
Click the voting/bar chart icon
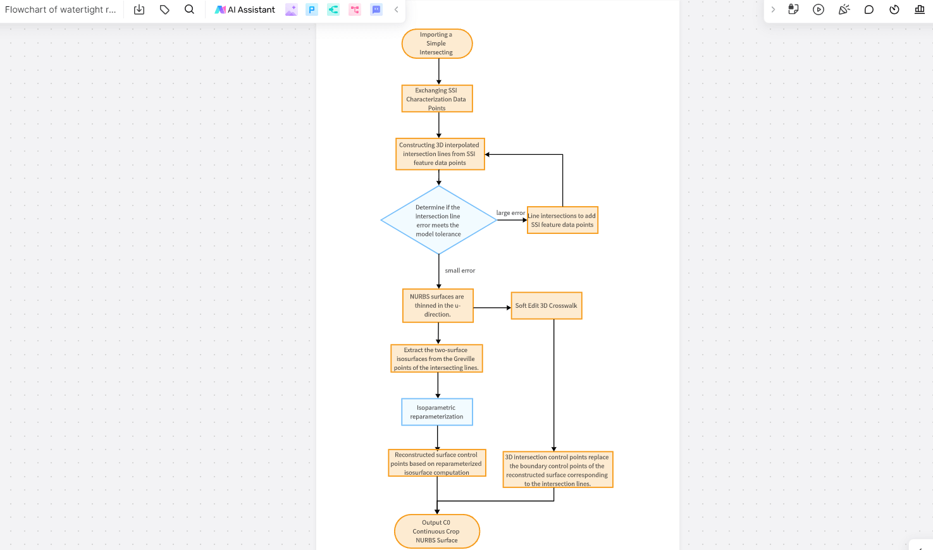click(920, 9)
